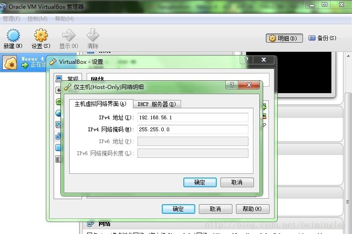Open Settings (设置) gear in main toolbar

pyautogui.click(x=41, y=35)
